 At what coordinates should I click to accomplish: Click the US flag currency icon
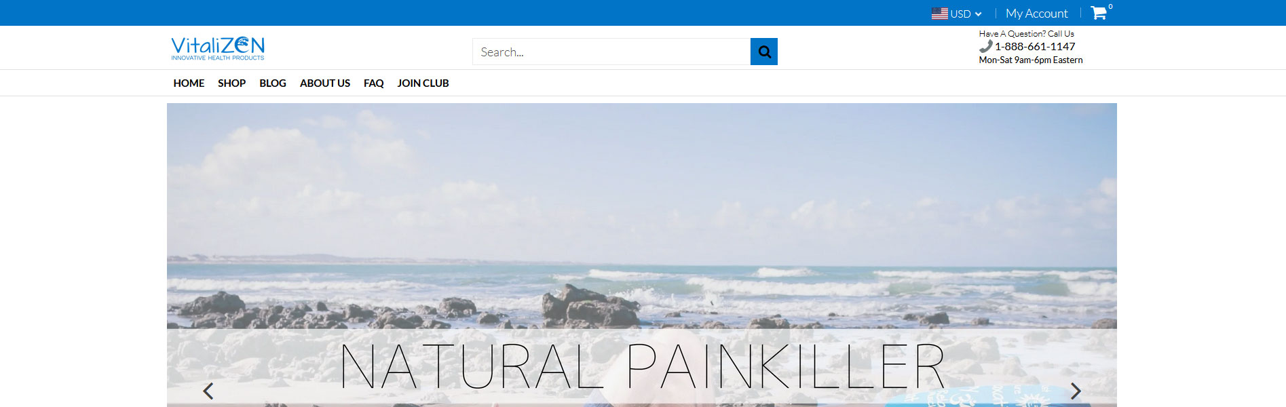(939, 14)
